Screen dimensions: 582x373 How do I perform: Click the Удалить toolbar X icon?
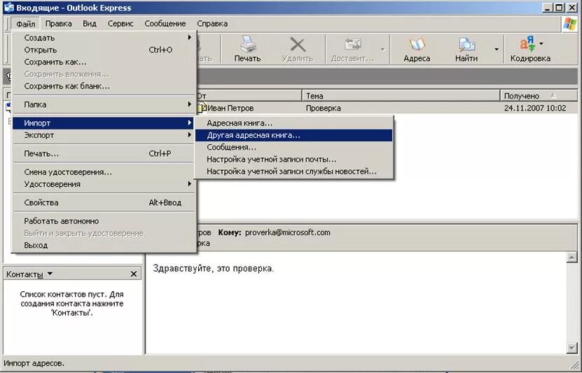[x=298, y=45]
